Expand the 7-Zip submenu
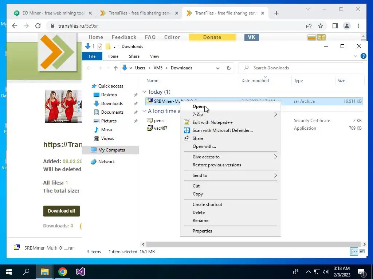The width and height of the screenshot is (373, 279). [275, 114]
